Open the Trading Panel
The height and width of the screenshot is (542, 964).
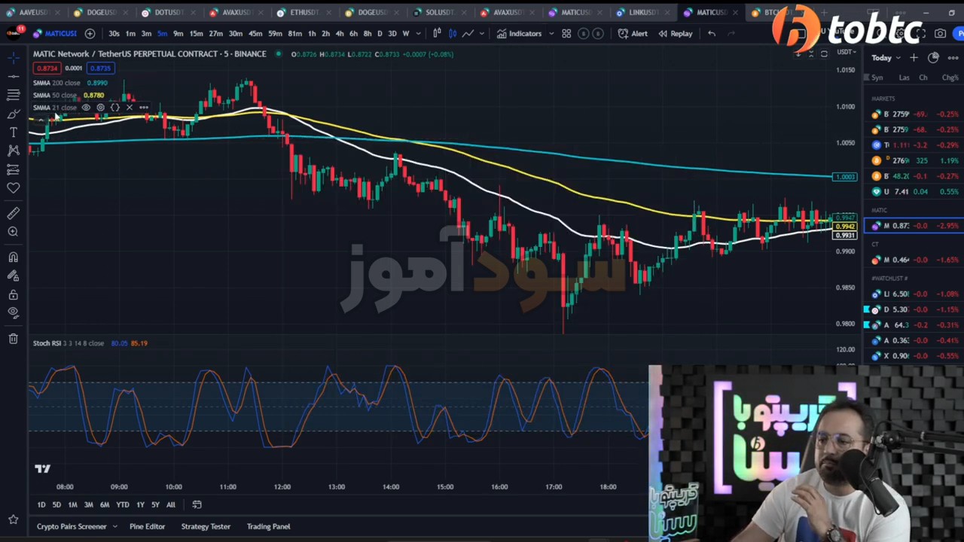(268, 526)
